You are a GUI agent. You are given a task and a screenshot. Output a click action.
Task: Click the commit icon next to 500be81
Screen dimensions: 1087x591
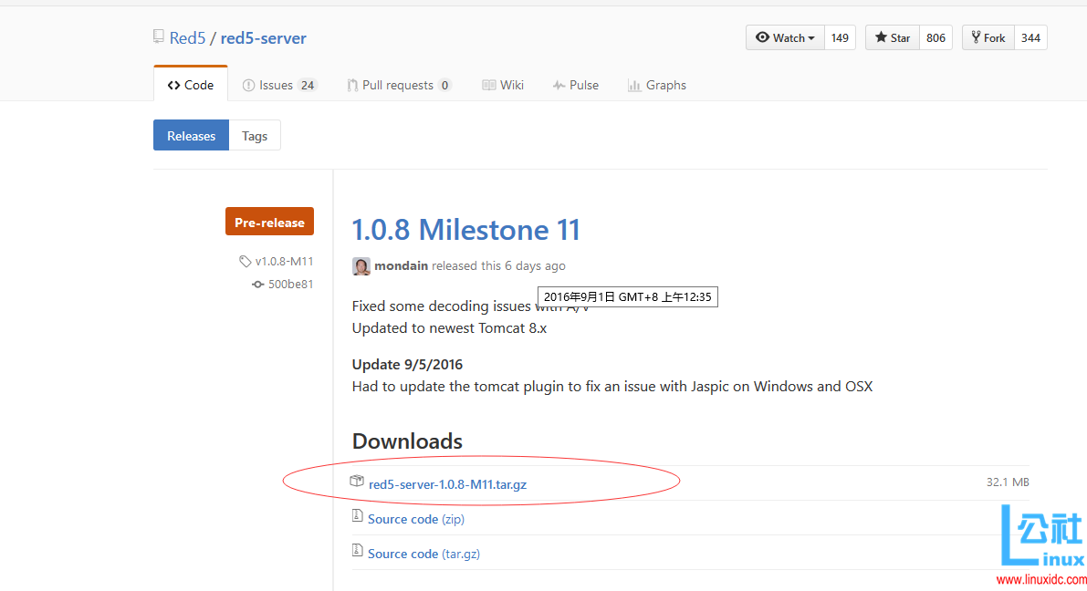point(258,284)
